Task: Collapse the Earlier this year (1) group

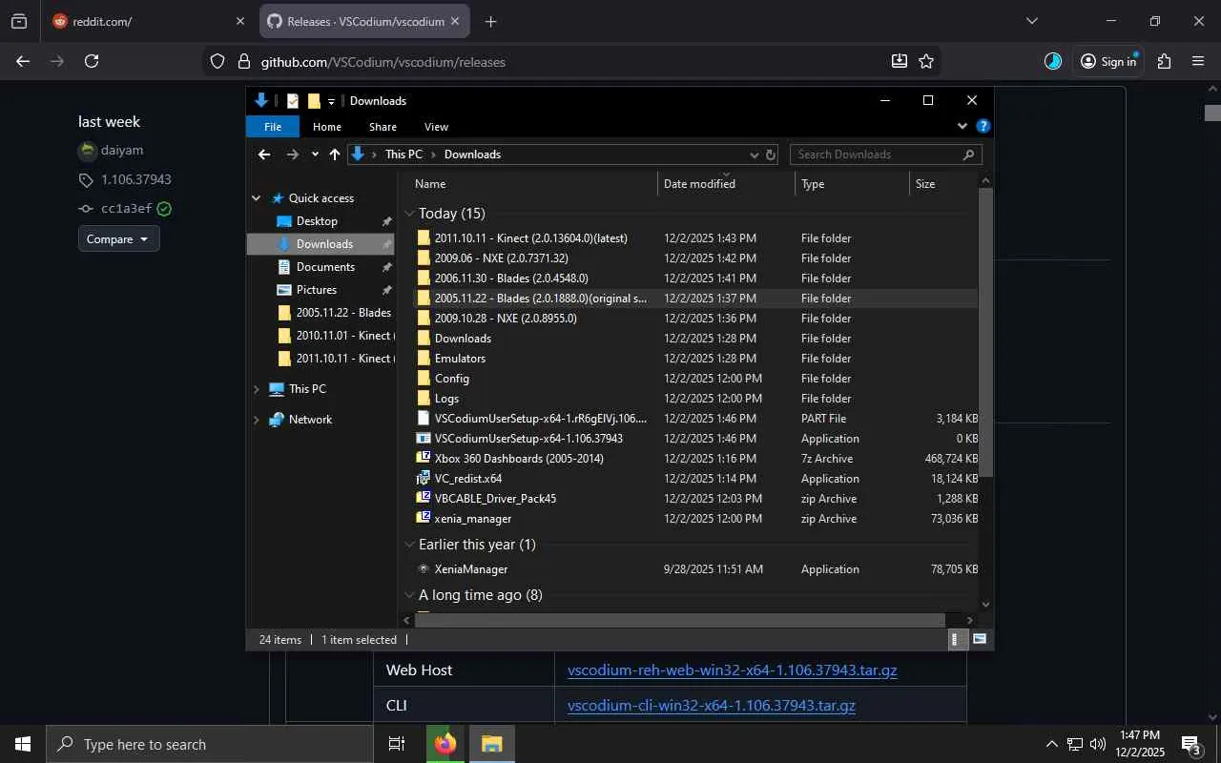Action: tap(409, 545)
